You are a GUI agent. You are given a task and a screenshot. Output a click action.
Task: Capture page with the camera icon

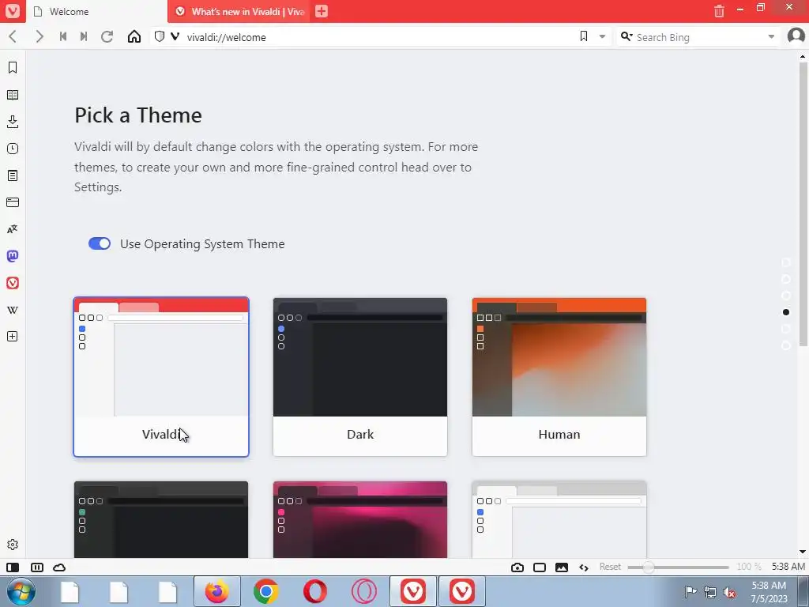pyautogui.click(x=517, y=567)
